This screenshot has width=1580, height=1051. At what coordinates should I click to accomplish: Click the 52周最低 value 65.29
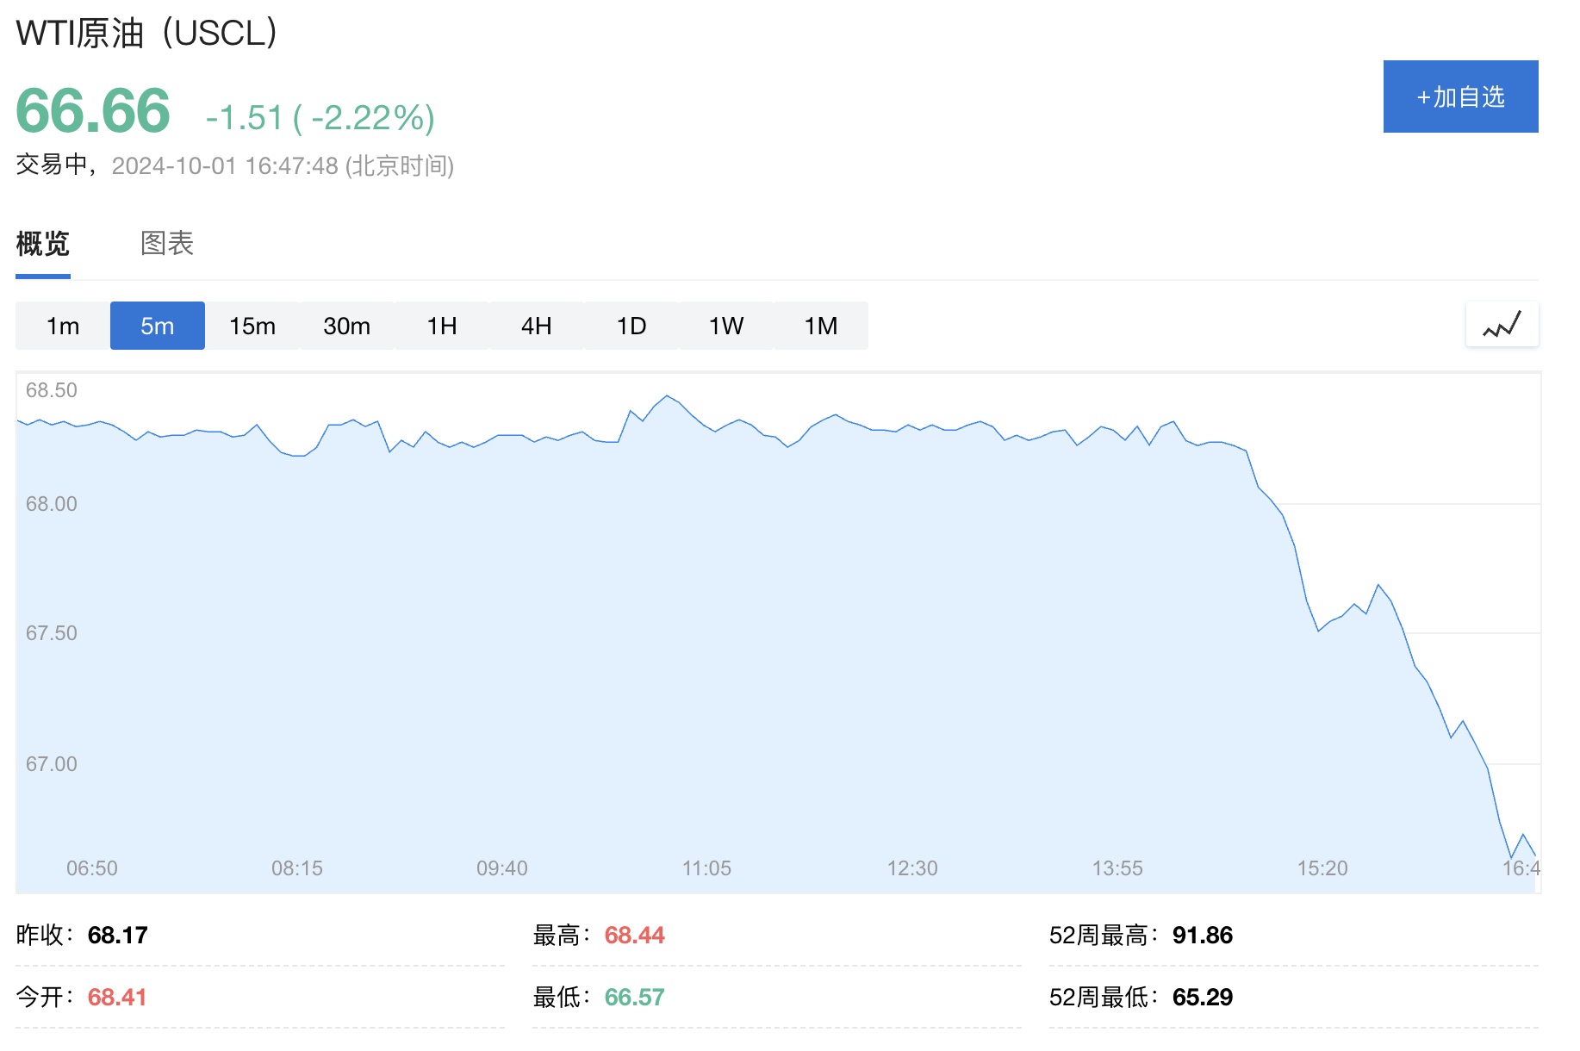click(1203, 997)
